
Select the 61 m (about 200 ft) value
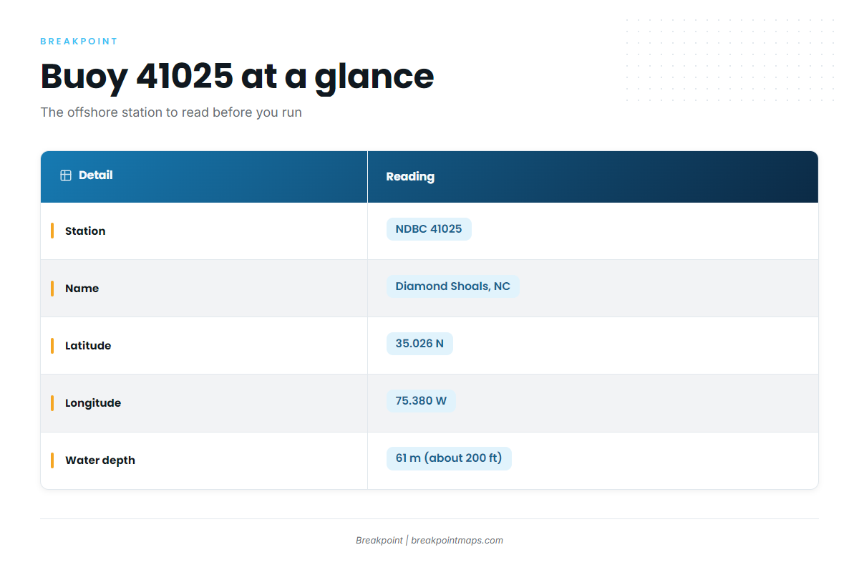449,458
